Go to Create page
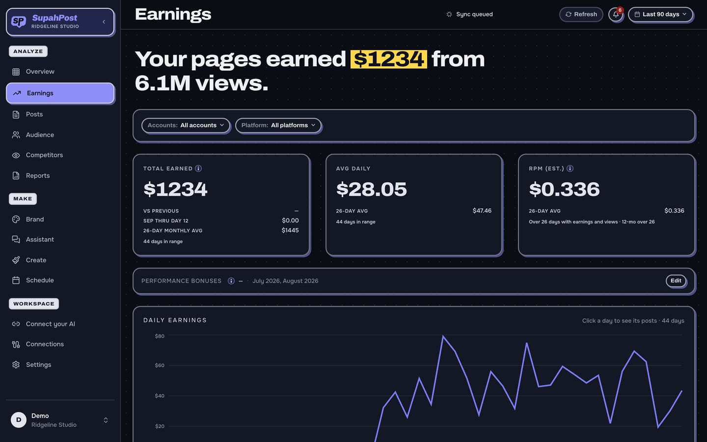Screen dimensions: 707x442 60,260
